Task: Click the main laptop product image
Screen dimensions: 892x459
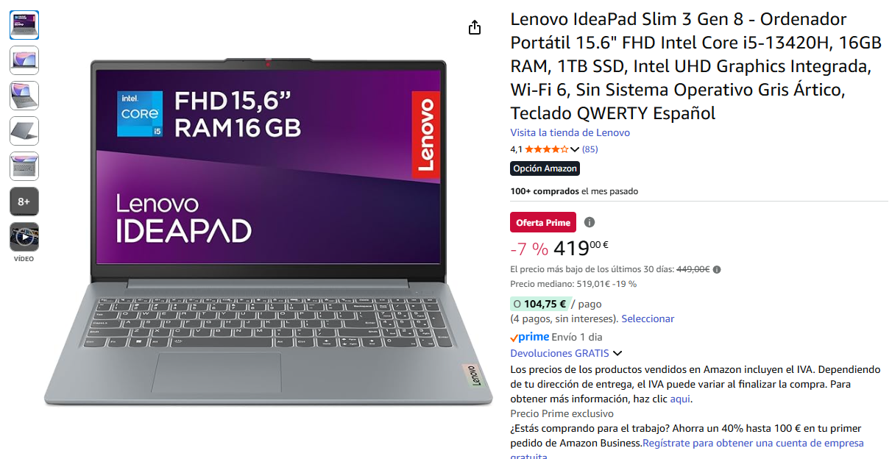Action: pyautogui.click(x=268, y=230)
